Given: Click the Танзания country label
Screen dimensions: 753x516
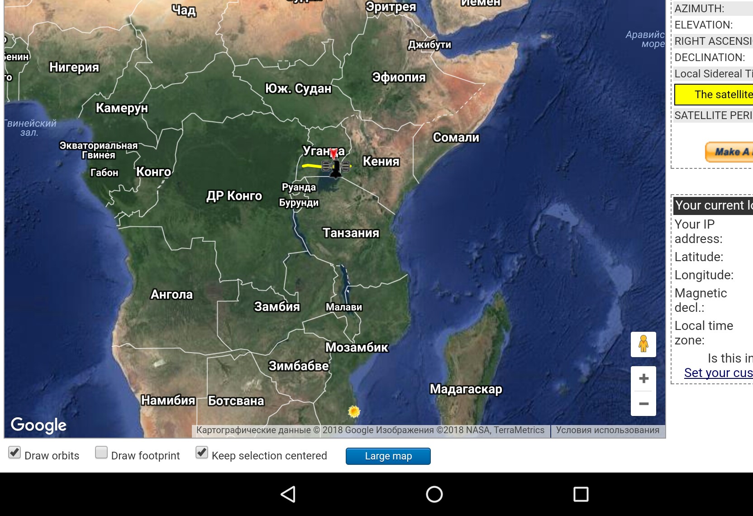Looking at the screenshot, I should click(x=351, y=233).
